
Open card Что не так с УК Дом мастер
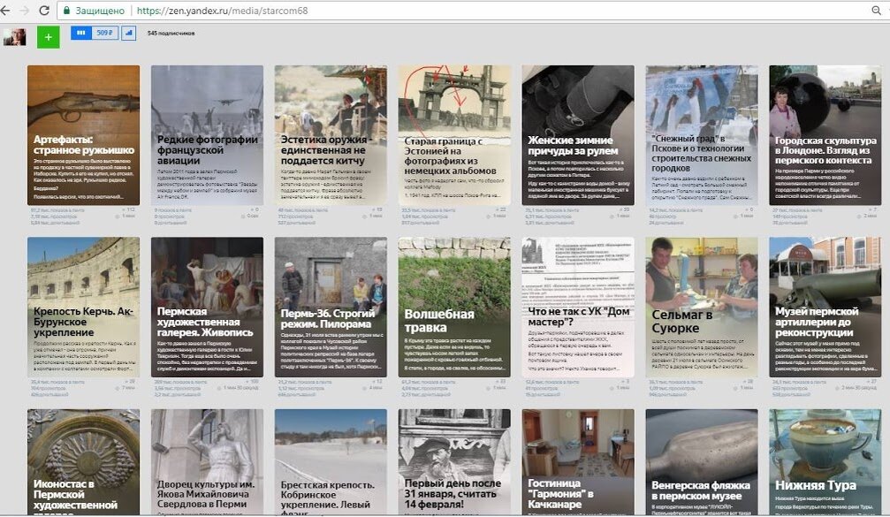coord(578,307)
